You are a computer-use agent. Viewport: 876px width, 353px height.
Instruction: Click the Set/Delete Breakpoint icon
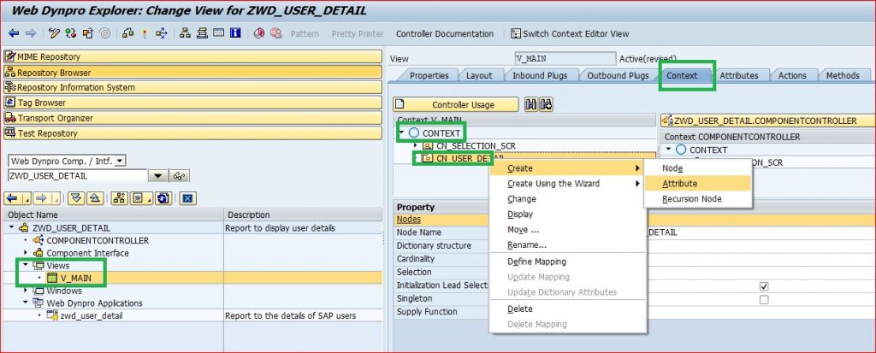[258, 33]
